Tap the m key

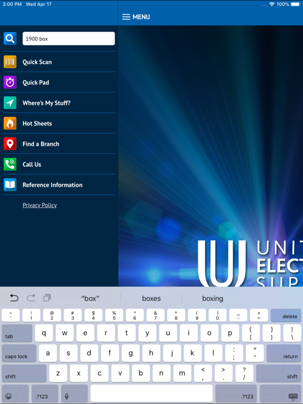pyautogui.click(x=182, y=373)
